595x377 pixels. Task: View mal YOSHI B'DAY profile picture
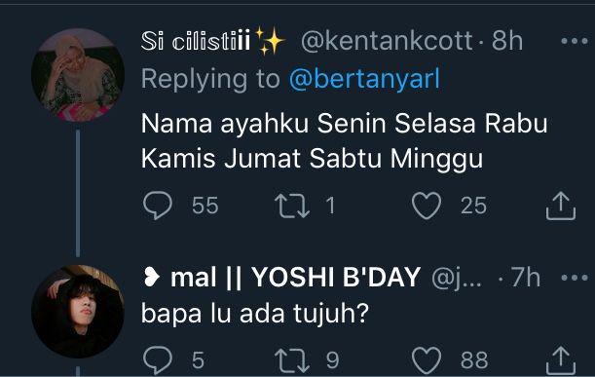78,312
